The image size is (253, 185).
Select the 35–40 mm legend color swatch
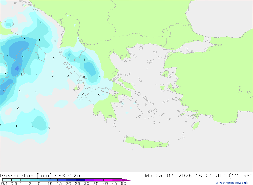tap(99, 180)
